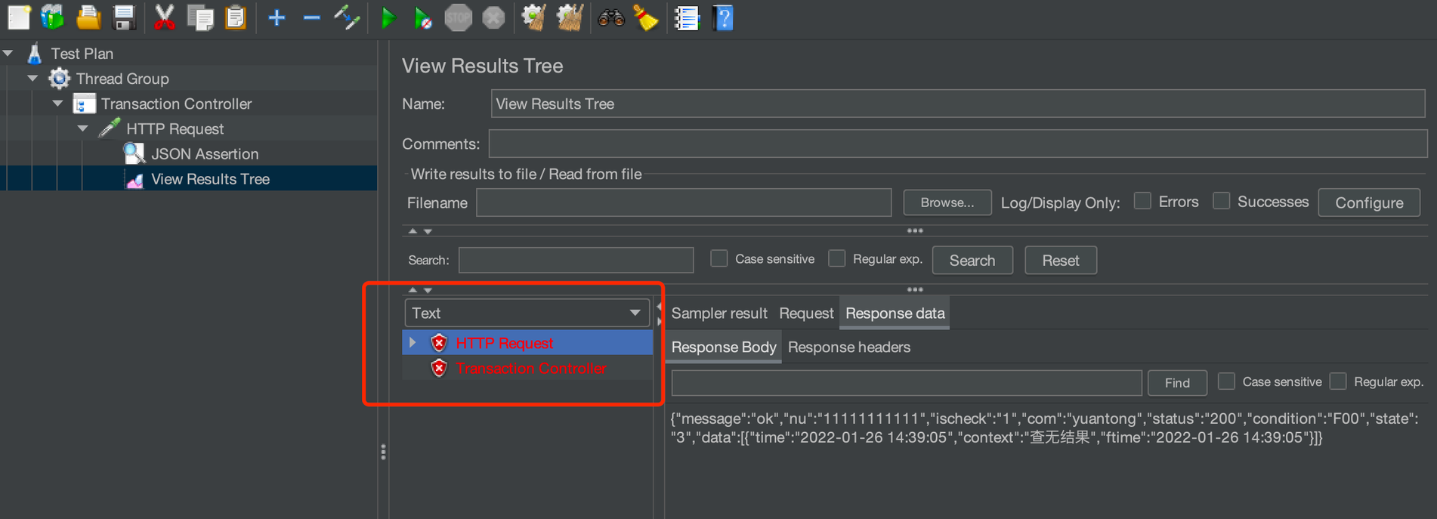Click the Browse... button
Image resolution: width=1437 pixels, height=519 pixels.
947,202
